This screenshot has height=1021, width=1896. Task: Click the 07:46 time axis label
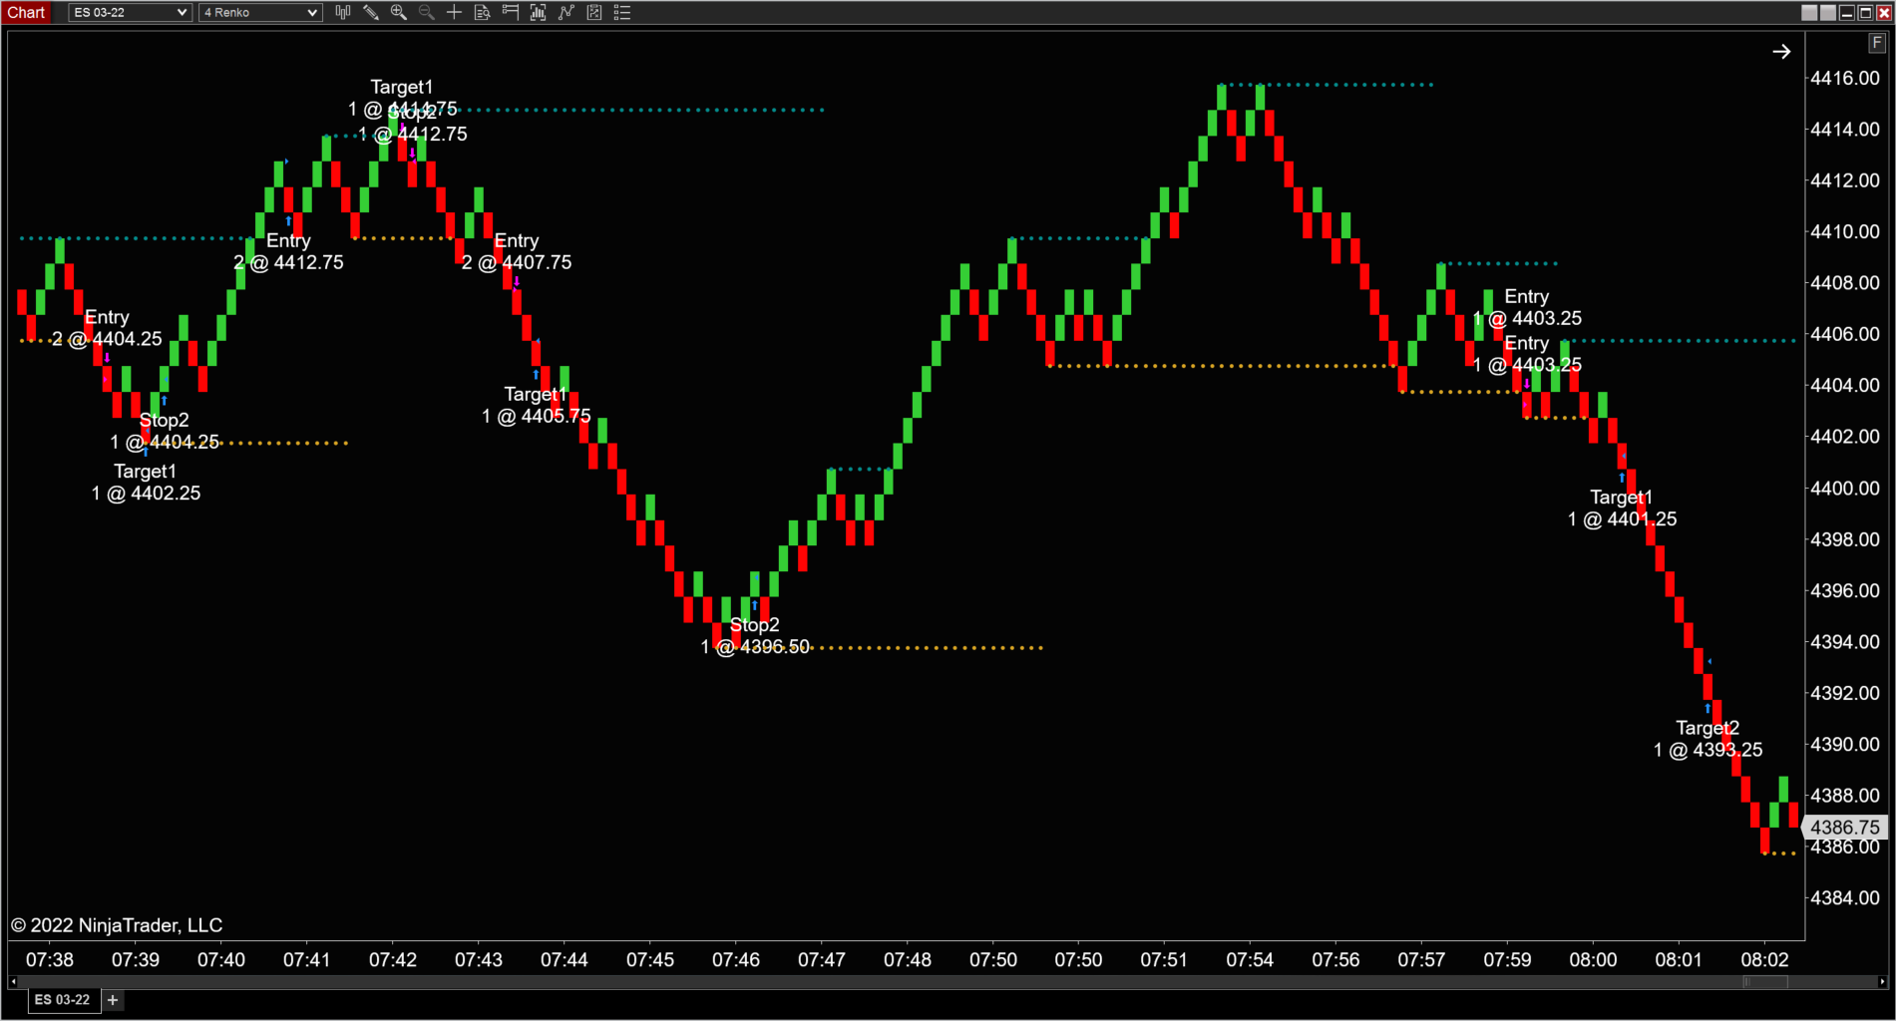pyautogui.click(x=736, y=959)
